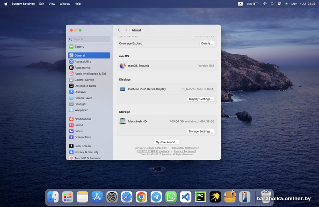Click the Built-in Liquid Retina Display row

coord(167,89)
